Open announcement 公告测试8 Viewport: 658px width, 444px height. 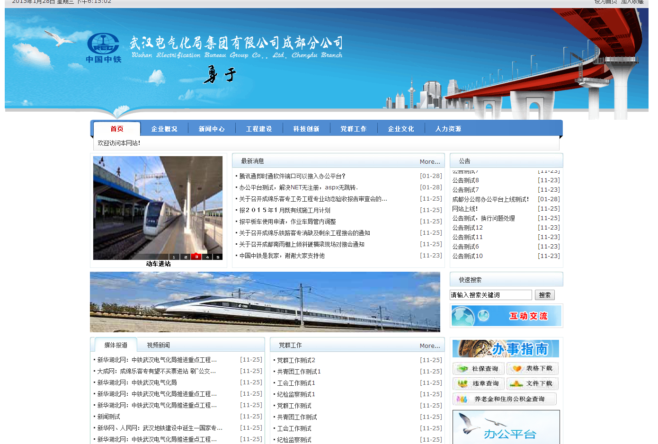[465, 180]
